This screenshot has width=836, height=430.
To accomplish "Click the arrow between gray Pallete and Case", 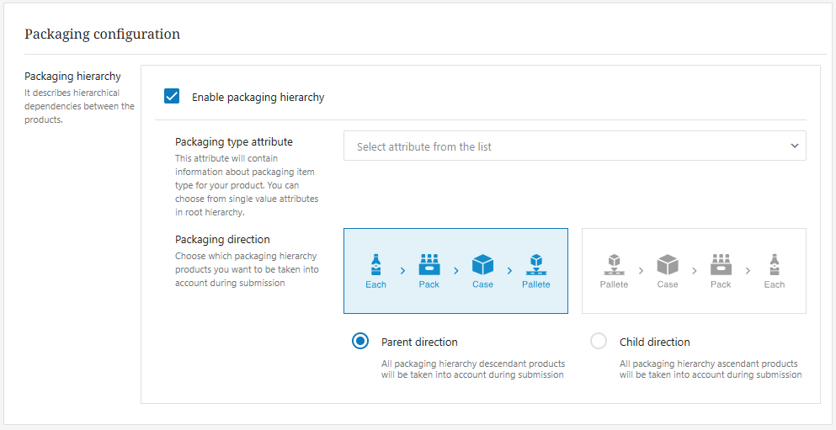I will pyautogui.click(x=641, y=271).
